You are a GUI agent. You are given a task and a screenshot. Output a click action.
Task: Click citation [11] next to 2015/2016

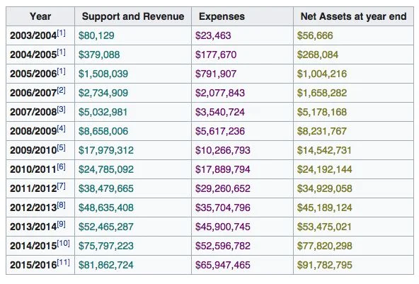[x=63, y=263]
